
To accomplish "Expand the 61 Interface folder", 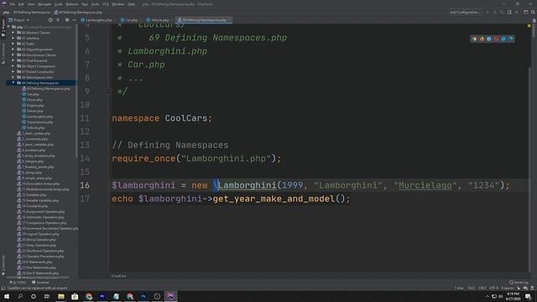I will [13, 38].
